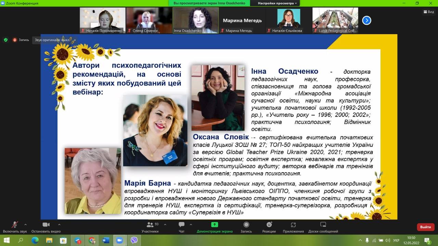Show next participants with blue arrow button
The image size is (438, 246).
[366, 20]
